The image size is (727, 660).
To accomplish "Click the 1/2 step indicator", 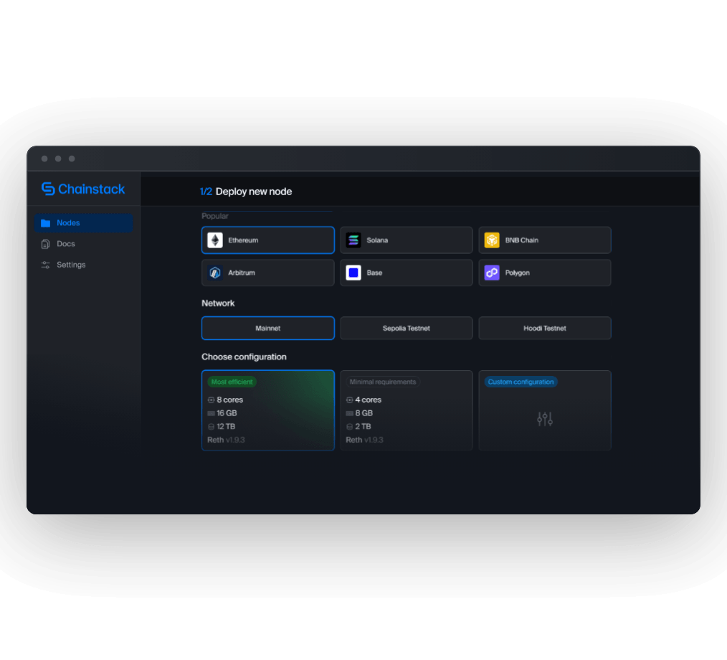I will 206,192.
